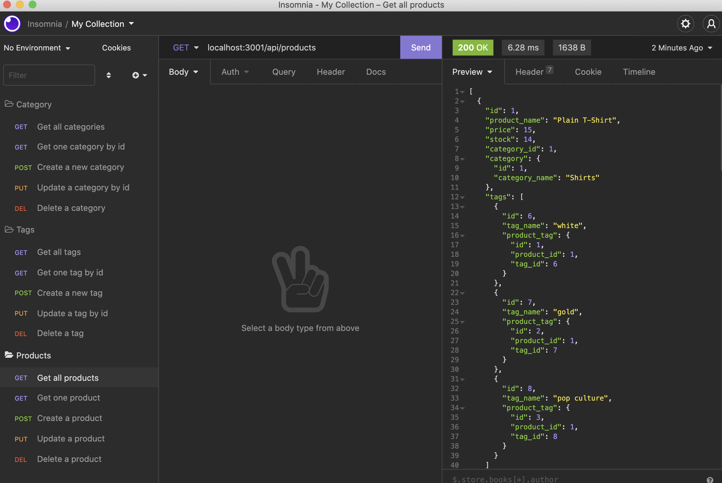
Task: Click the Insomnia purple logo icon
Action: click(x=12, y=24)
